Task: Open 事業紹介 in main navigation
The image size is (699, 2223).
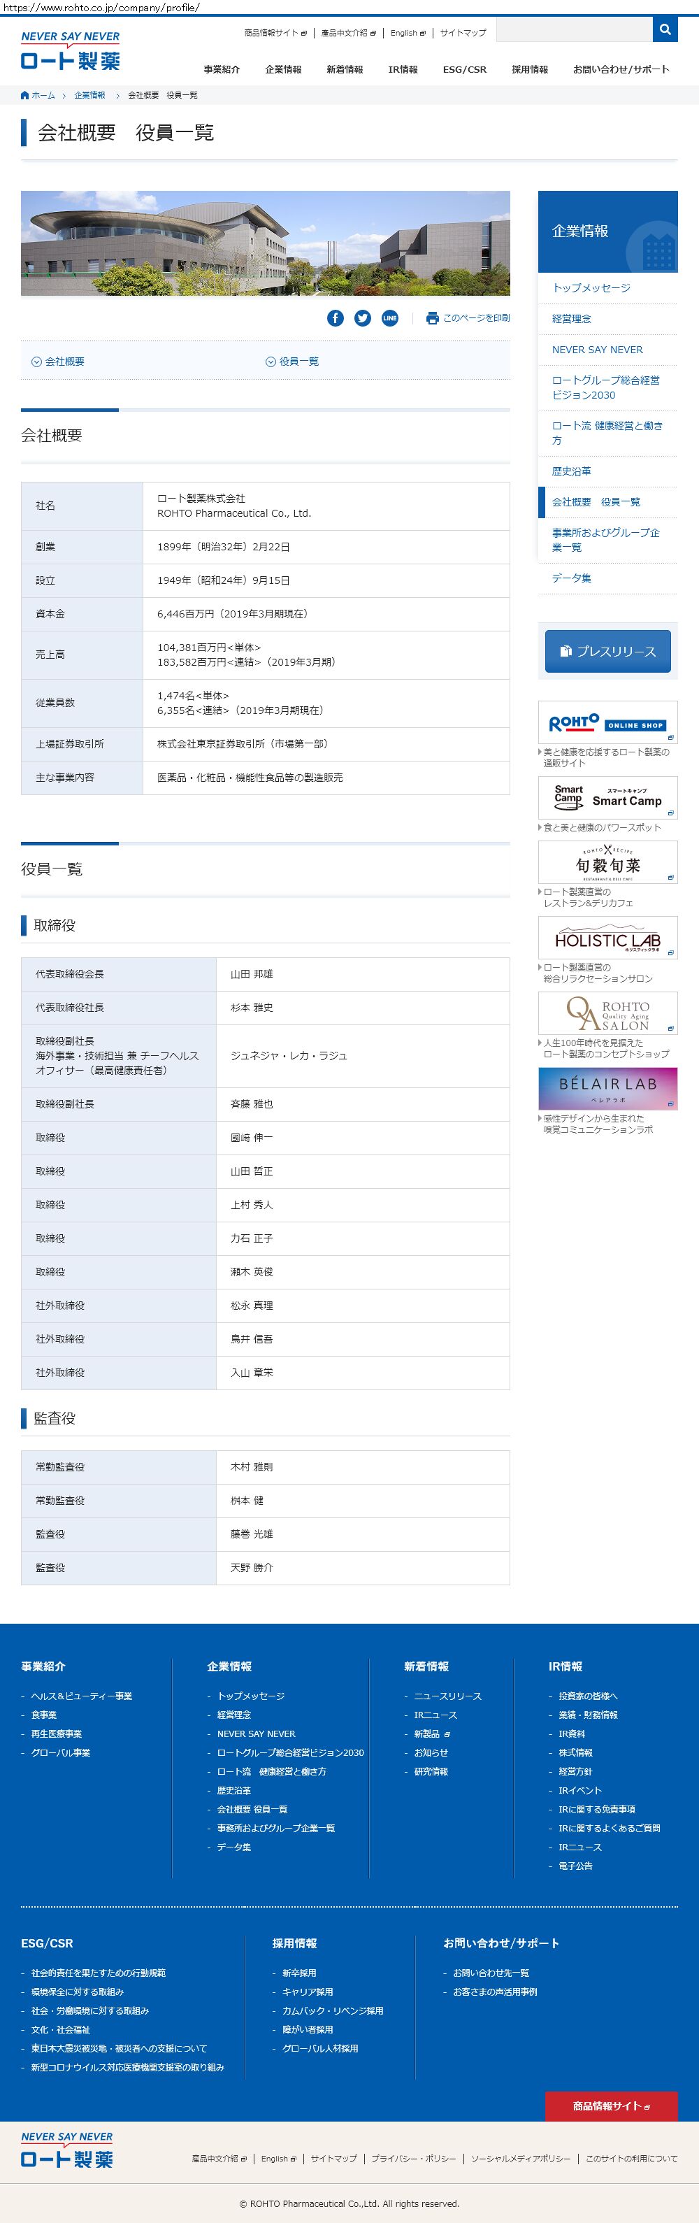Action: [x=222, y=70]
